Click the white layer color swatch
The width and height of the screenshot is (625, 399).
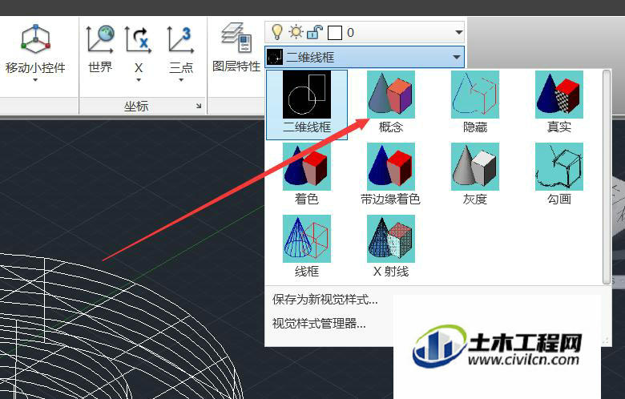click(x=335, y=33)
